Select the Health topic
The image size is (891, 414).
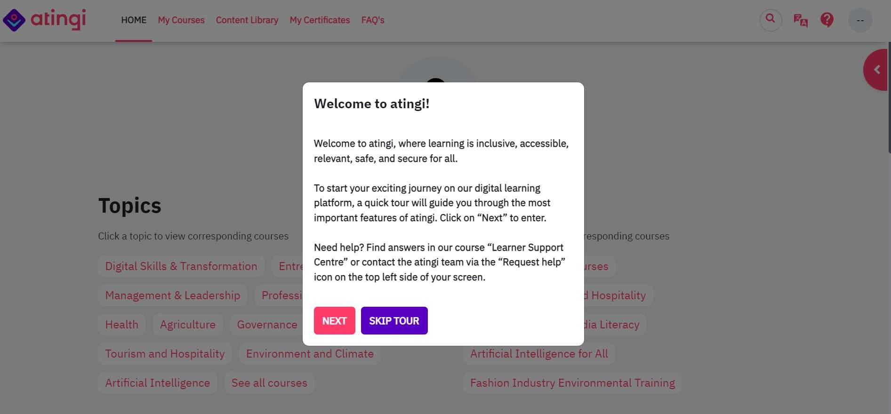(122, 325)
